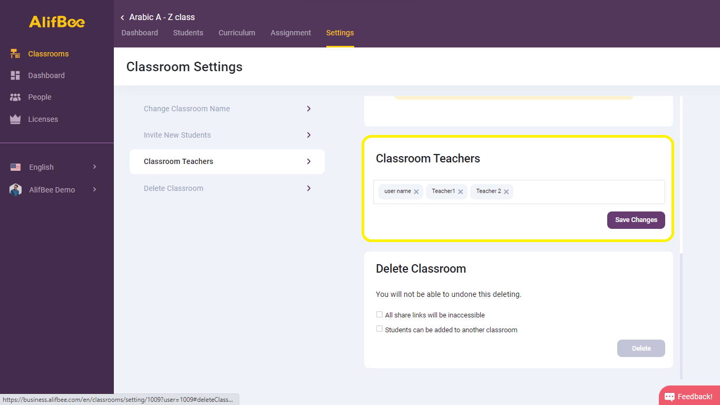Switch to the Curriculum tab

237,33
